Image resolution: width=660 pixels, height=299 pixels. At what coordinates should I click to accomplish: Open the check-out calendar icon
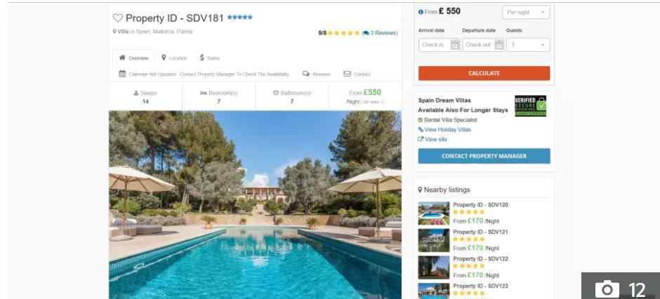[499, 45]
